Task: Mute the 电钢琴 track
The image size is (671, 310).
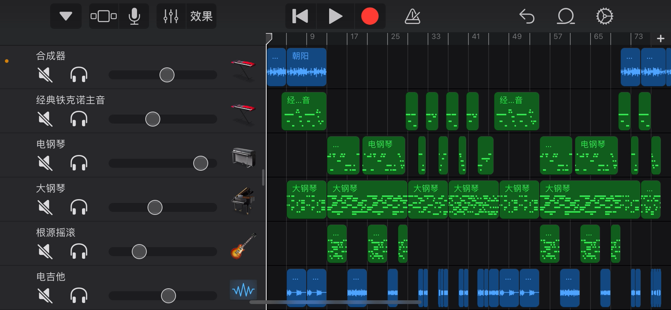Action: coord(45,163)
